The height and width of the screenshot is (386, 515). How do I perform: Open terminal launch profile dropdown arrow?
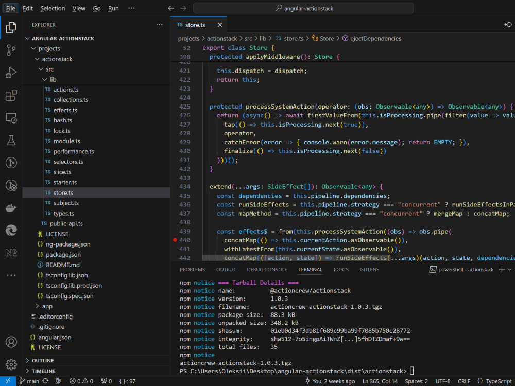coord(509,270)
